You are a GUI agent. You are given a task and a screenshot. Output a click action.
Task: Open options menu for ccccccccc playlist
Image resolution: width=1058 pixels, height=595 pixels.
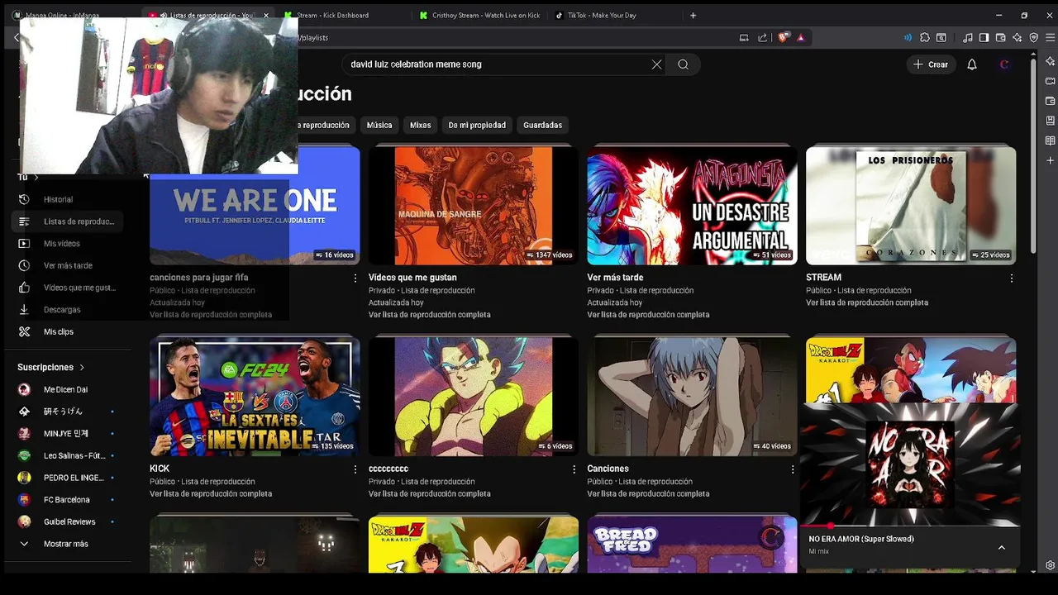(x=574, y=469)
